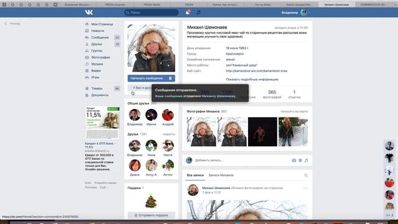Click the camera icon beside Фотографии

[x=87, y=57]
